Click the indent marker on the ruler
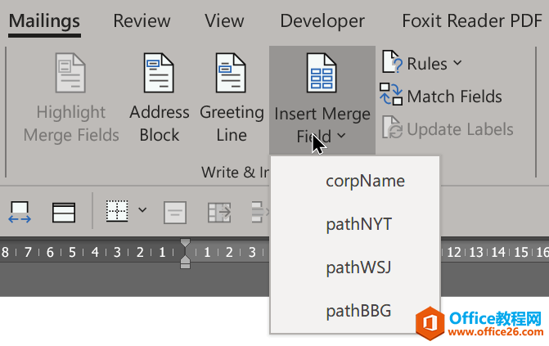Viewport: 549px width, 346px height. pos(186,254)
